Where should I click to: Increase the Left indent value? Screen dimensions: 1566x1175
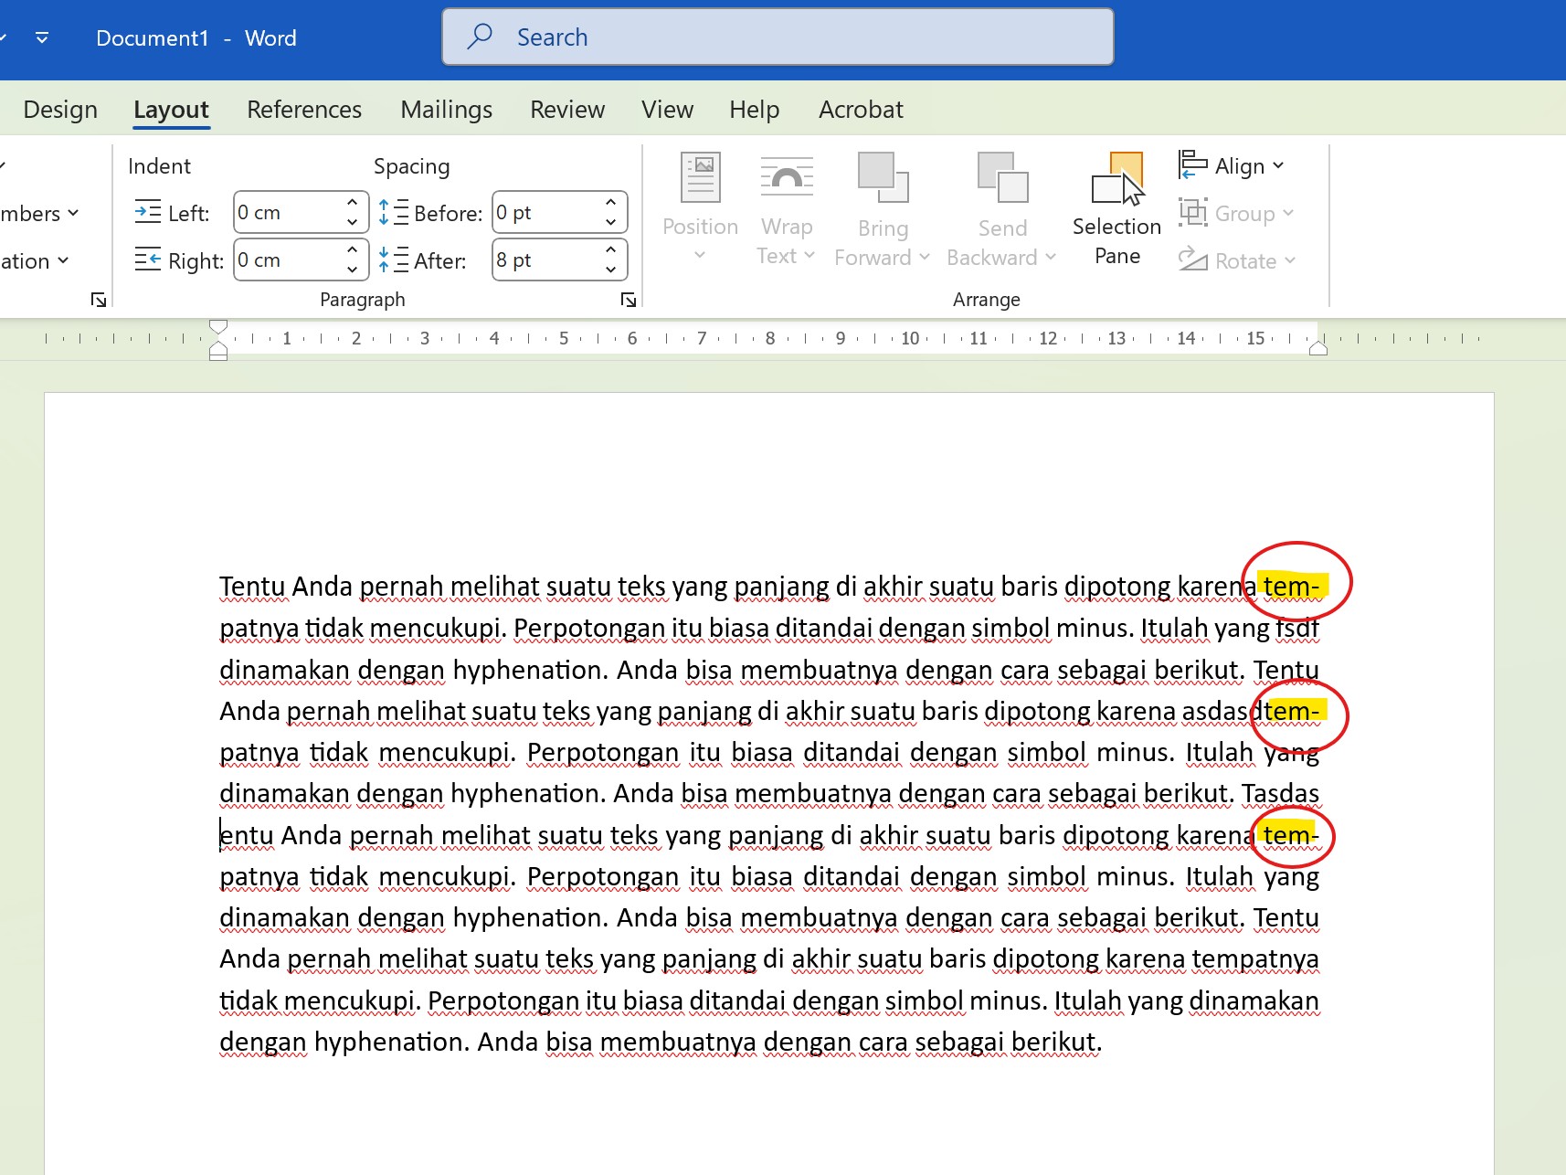[x=353, y=203]
